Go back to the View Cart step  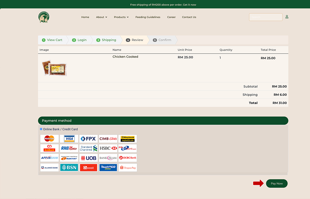coord(52,40)
